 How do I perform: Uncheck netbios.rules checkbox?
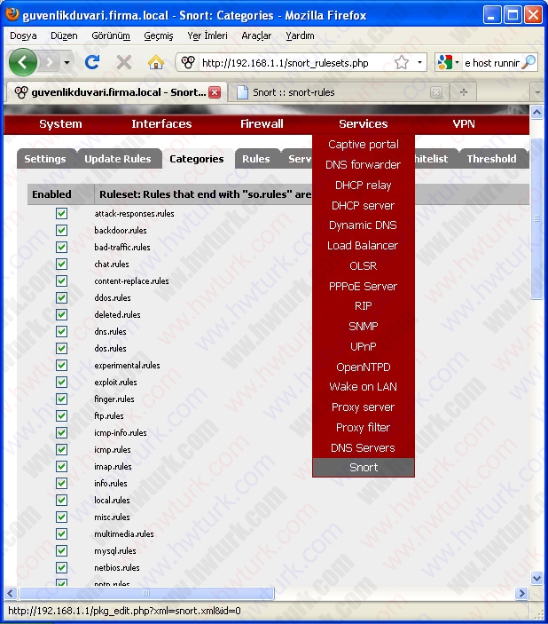[x=61, y=567]
